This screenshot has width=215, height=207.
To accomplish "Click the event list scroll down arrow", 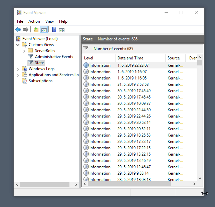I will pos(200,178).
